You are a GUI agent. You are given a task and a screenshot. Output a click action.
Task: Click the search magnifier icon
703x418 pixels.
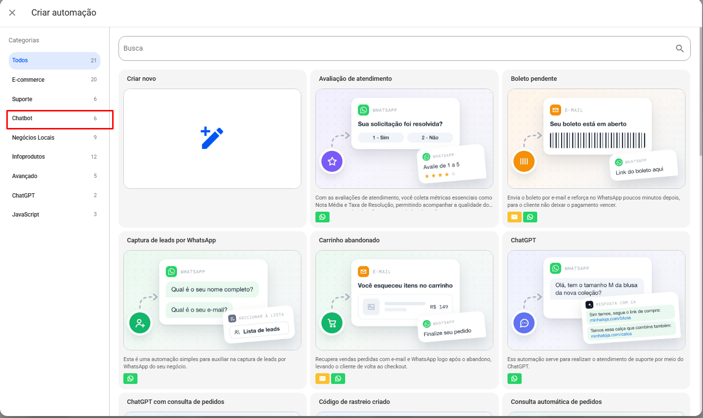[680, 48]
